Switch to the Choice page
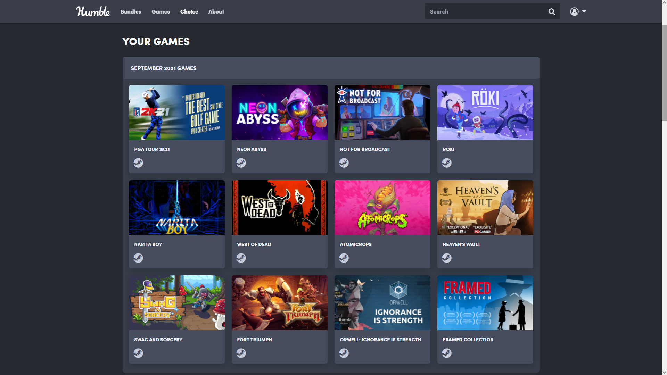Viewport: 667px width, 375px height. pyautogui.click(x=189, y=12)
